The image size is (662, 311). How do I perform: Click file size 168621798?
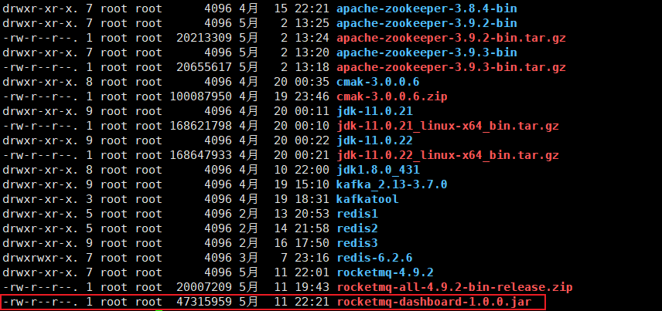[x=201, y=126]
